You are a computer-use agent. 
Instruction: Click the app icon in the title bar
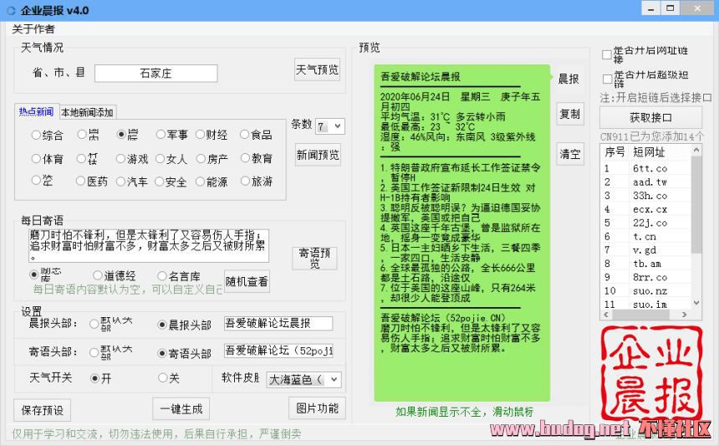10,10
